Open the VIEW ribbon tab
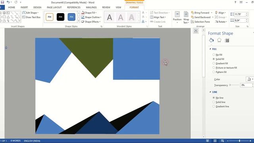The width and height of the screenshot is (254, 143). [118, 8]
